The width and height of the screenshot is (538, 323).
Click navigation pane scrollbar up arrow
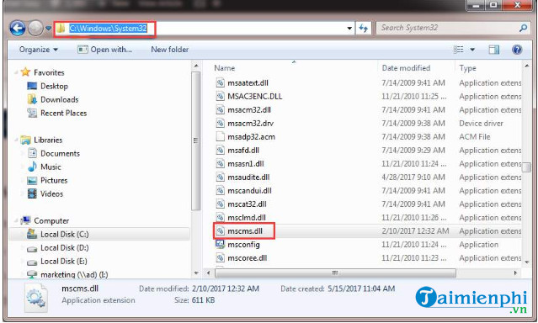[196, 66]
